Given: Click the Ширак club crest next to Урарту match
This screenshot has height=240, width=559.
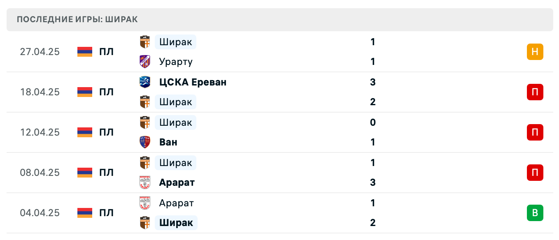Looking at the screenshot, I should click(144, 42).
